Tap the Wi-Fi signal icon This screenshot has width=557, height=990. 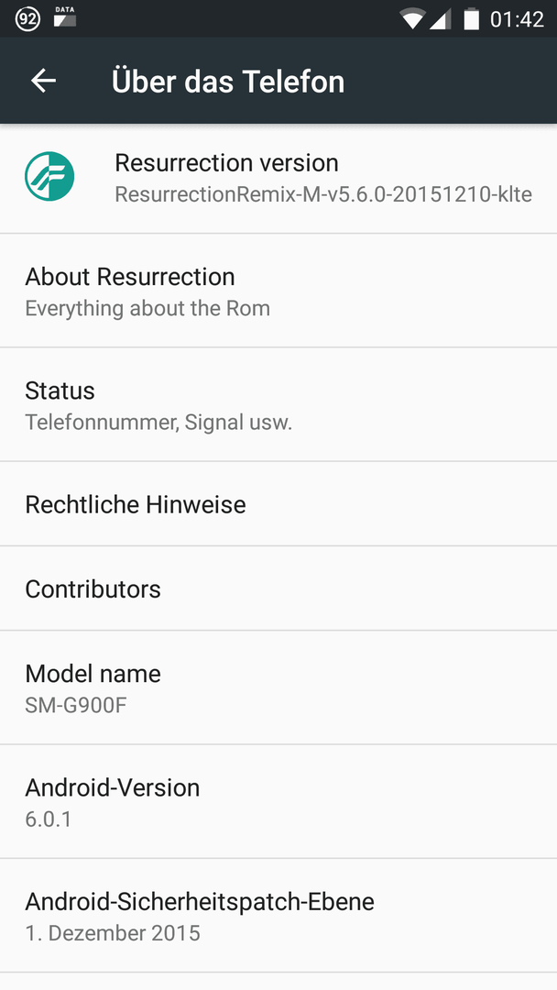(x=412, y=19)
